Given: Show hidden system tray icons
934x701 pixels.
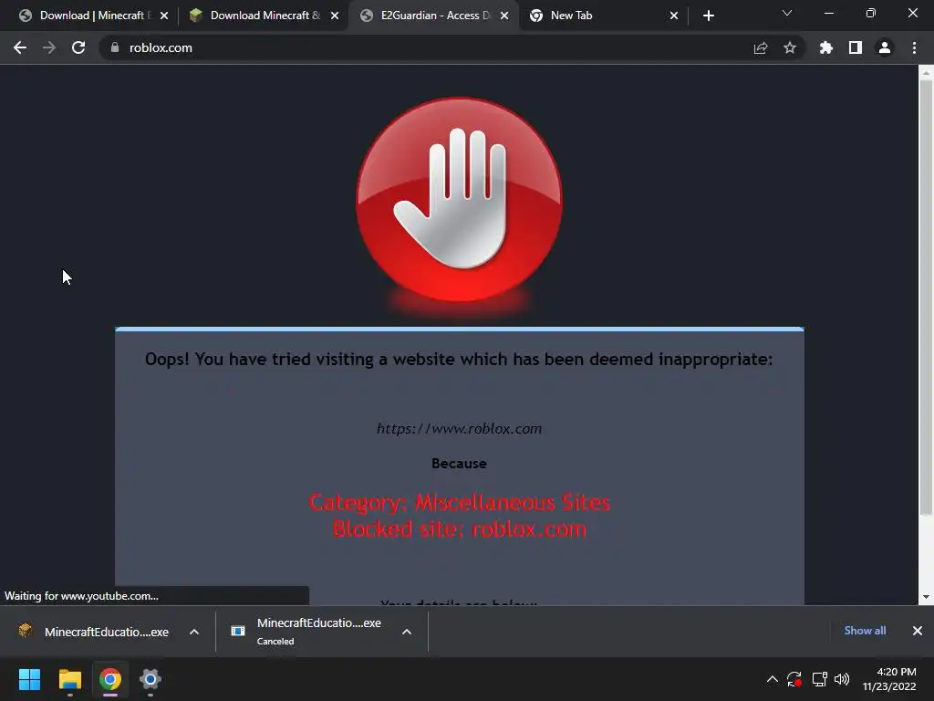Looking at the screenshot, I should [x=772, y=679].
